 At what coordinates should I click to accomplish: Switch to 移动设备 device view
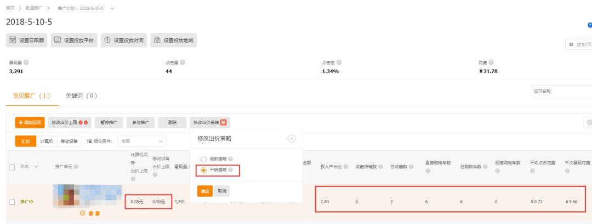[69, 141]
